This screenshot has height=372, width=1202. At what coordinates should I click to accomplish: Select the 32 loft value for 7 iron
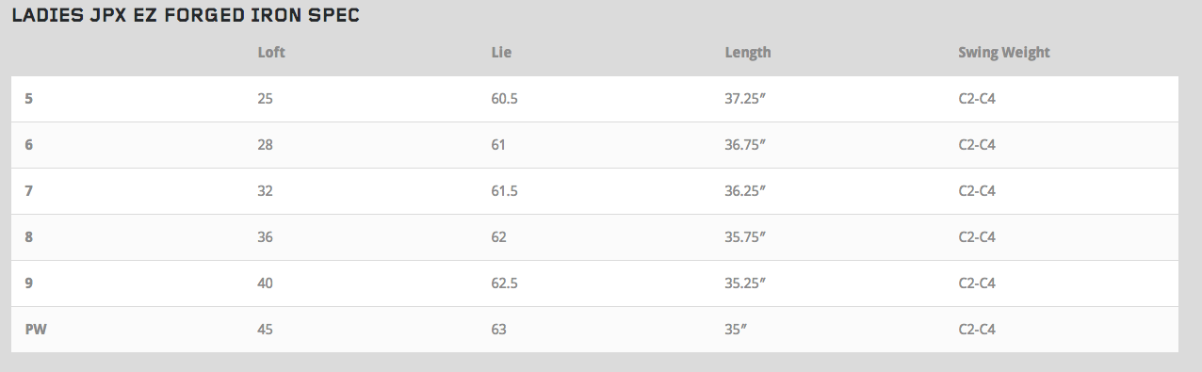coord(265,190)
